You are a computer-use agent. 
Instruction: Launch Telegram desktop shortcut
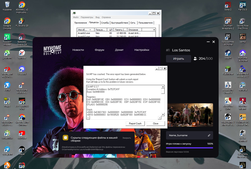(x=7, y=151)
